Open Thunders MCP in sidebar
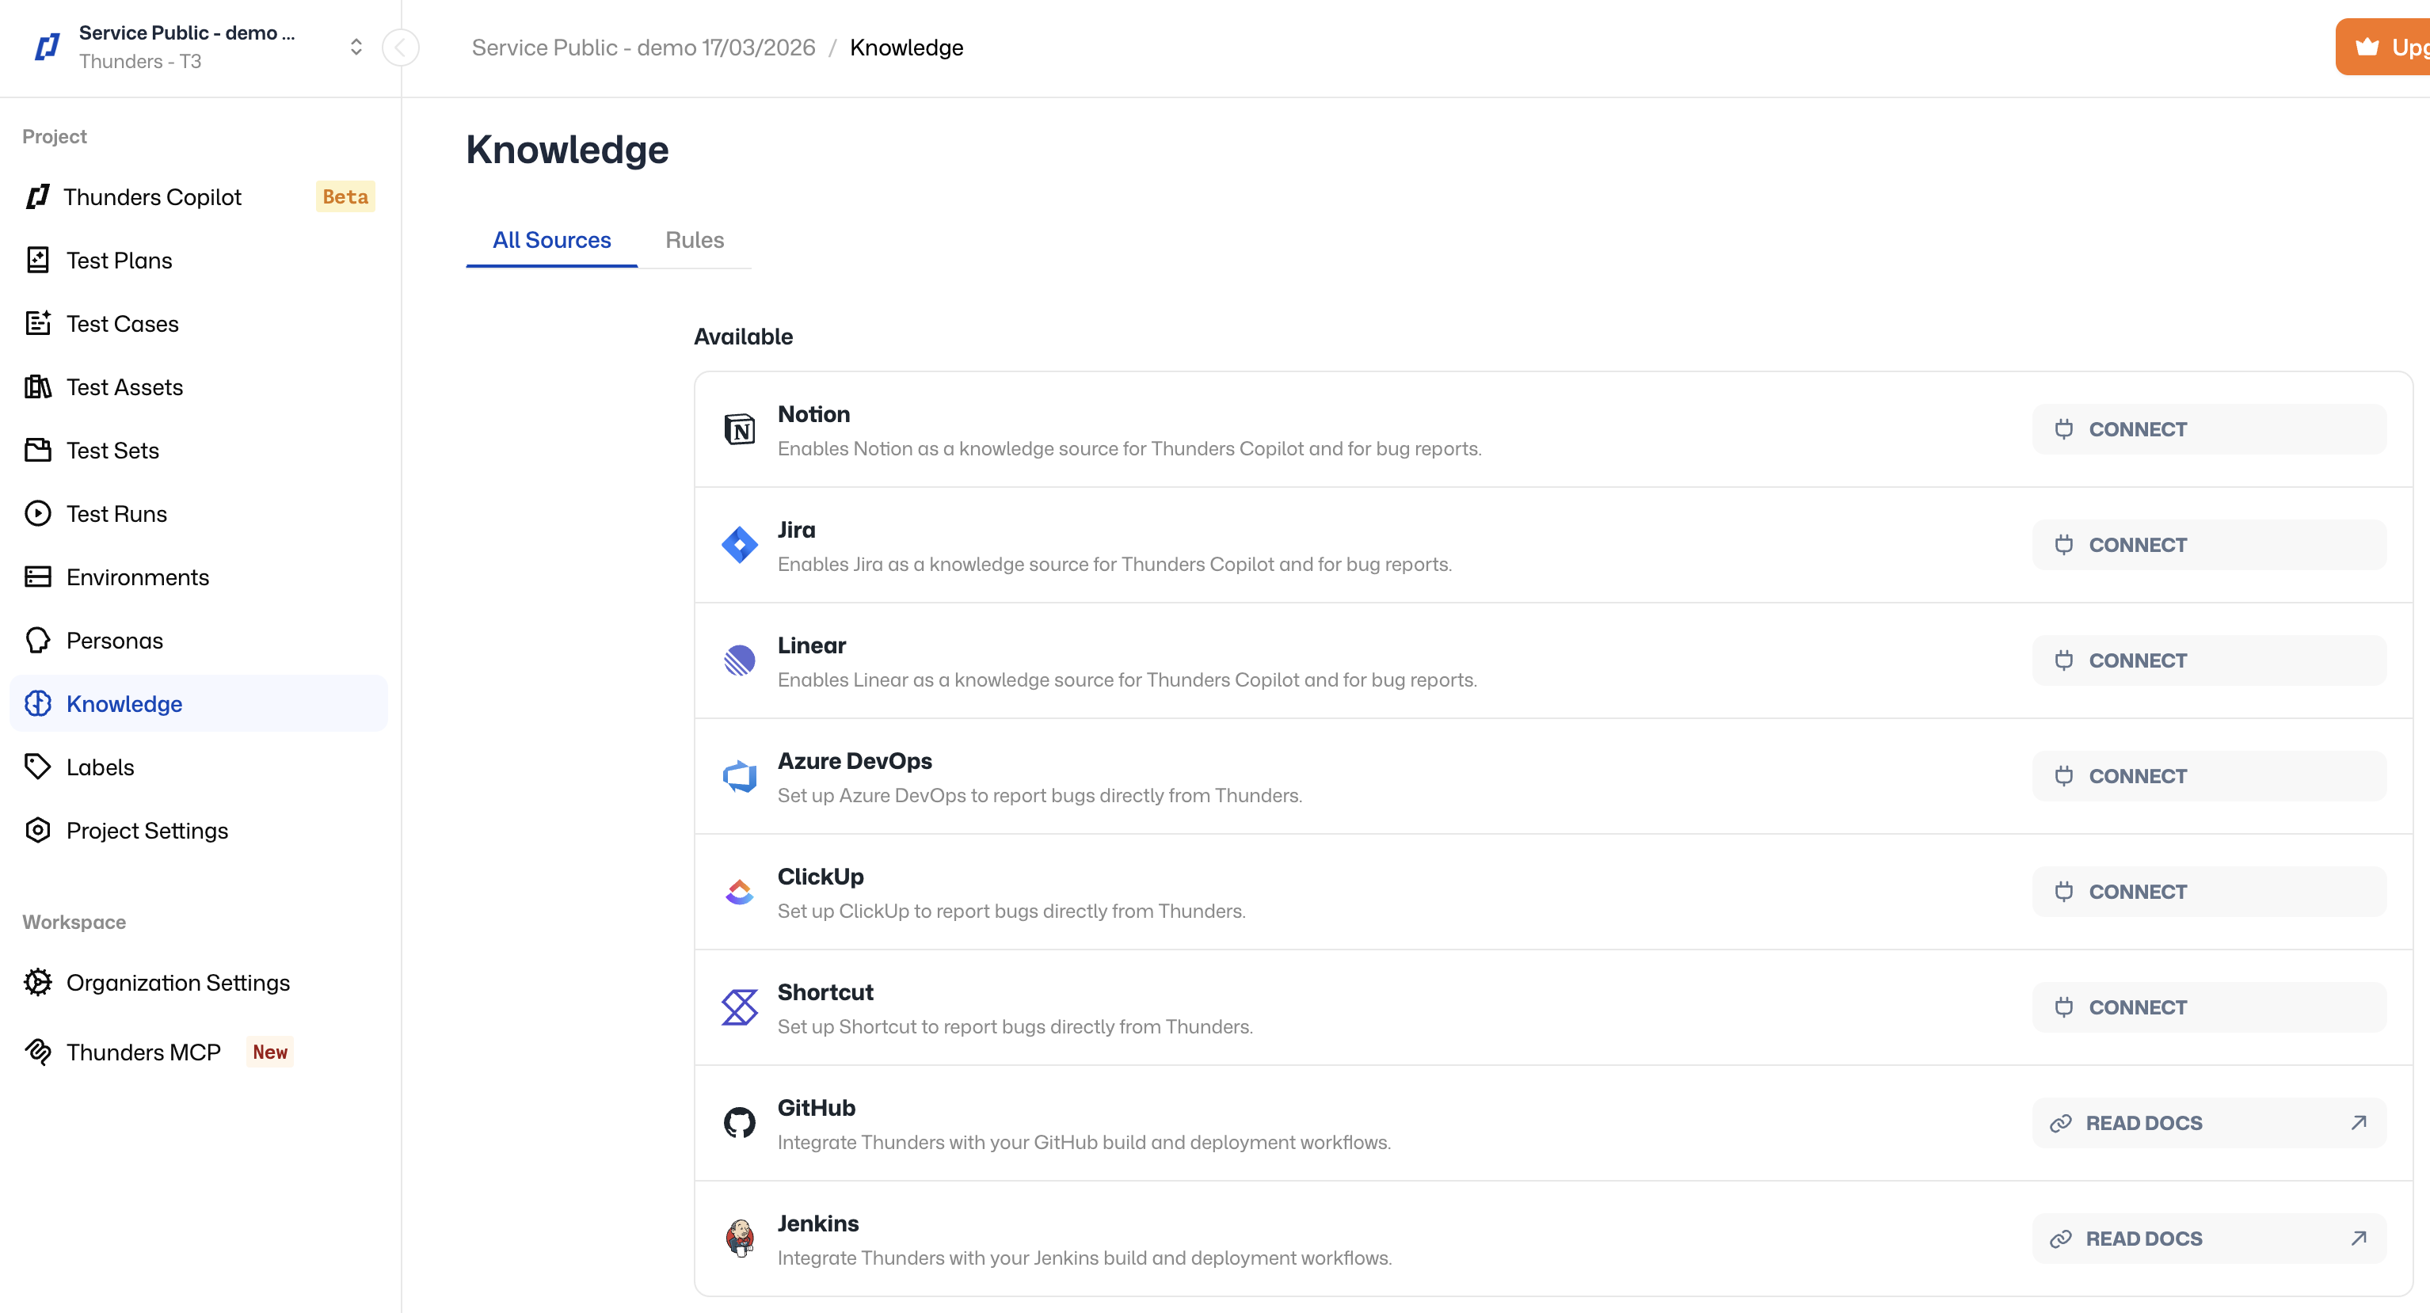The image size is (2430, 1313). (143, 1052)
